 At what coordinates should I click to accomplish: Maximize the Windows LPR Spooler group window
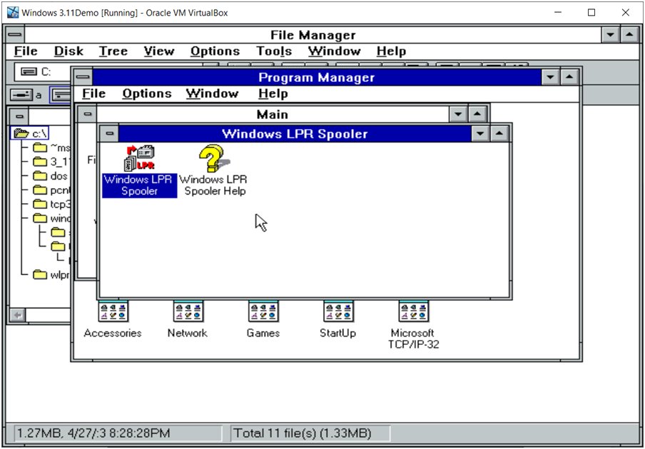499,133
